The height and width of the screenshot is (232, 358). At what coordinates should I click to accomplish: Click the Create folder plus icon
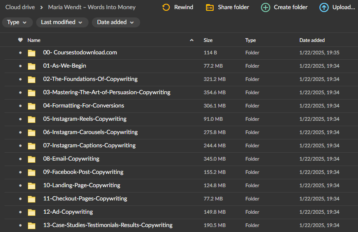coord(266,7)
